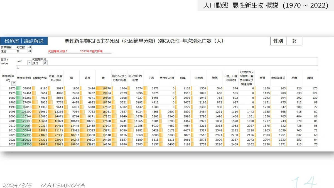The height and width of the screenshot is (188, 334).
Task: Open the 死因簡単分類.2 column filter button
Action: coord(45,63)
